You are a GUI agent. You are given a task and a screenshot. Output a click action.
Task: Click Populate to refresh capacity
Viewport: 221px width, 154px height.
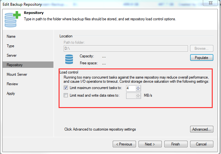tap(202, 58)
